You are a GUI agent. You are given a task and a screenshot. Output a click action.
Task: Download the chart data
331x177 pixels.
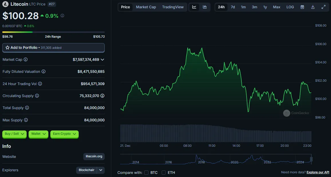coord(313,7)
